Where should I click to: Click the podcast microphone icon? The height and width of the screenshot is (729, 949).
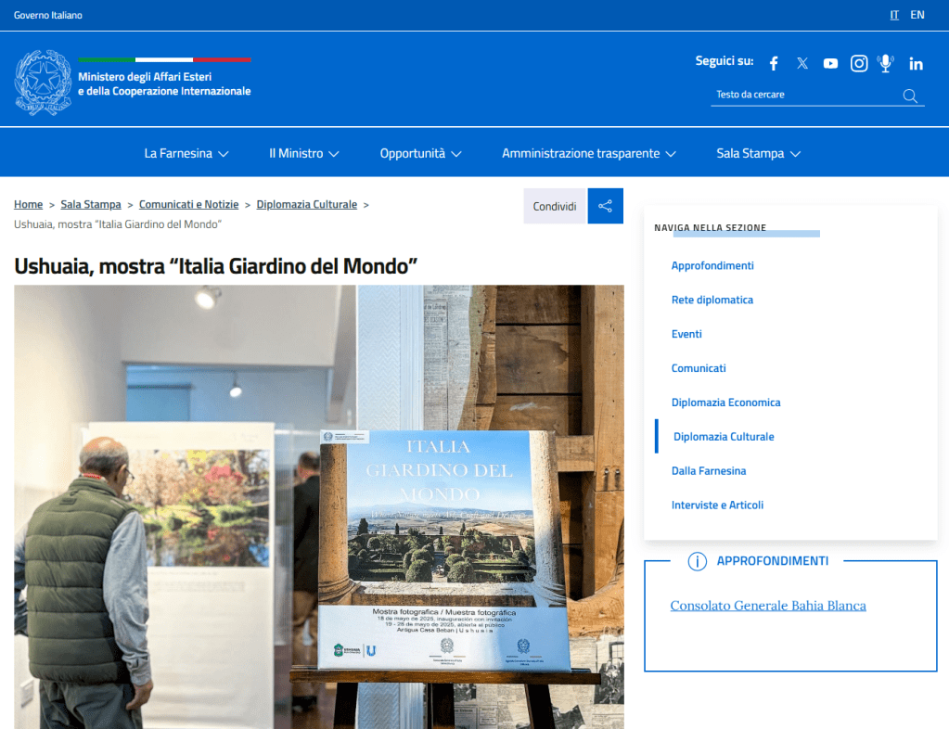pyautogui.click(x=886, y=63)
